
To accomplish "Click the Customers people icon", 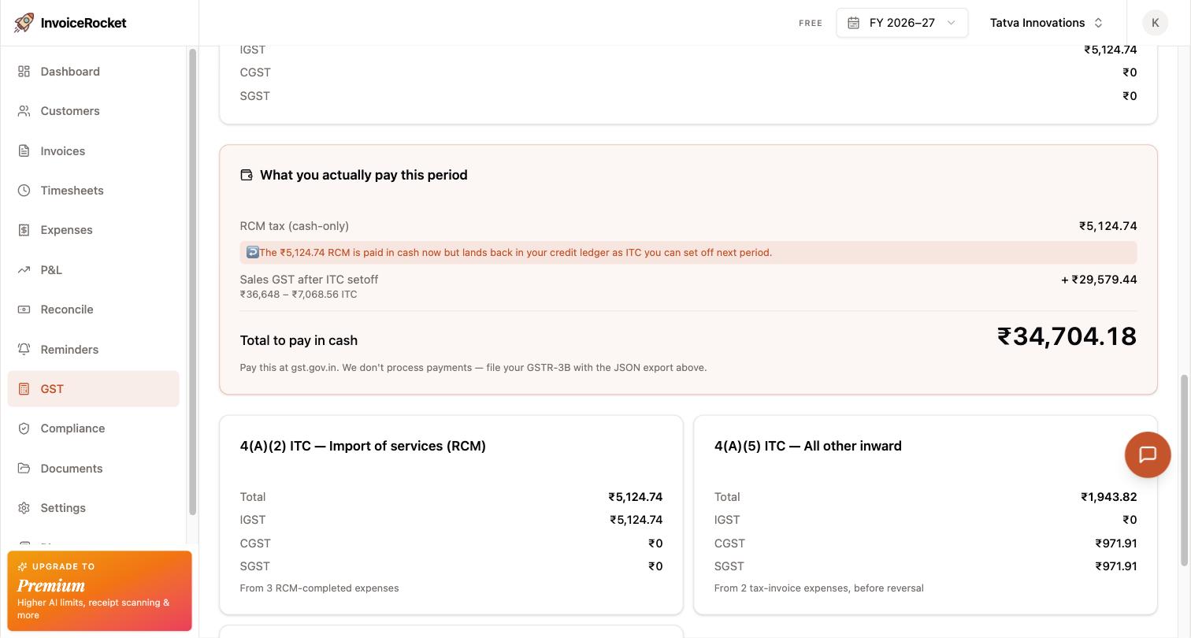I will pyautogui.click(x=24, y=111).
